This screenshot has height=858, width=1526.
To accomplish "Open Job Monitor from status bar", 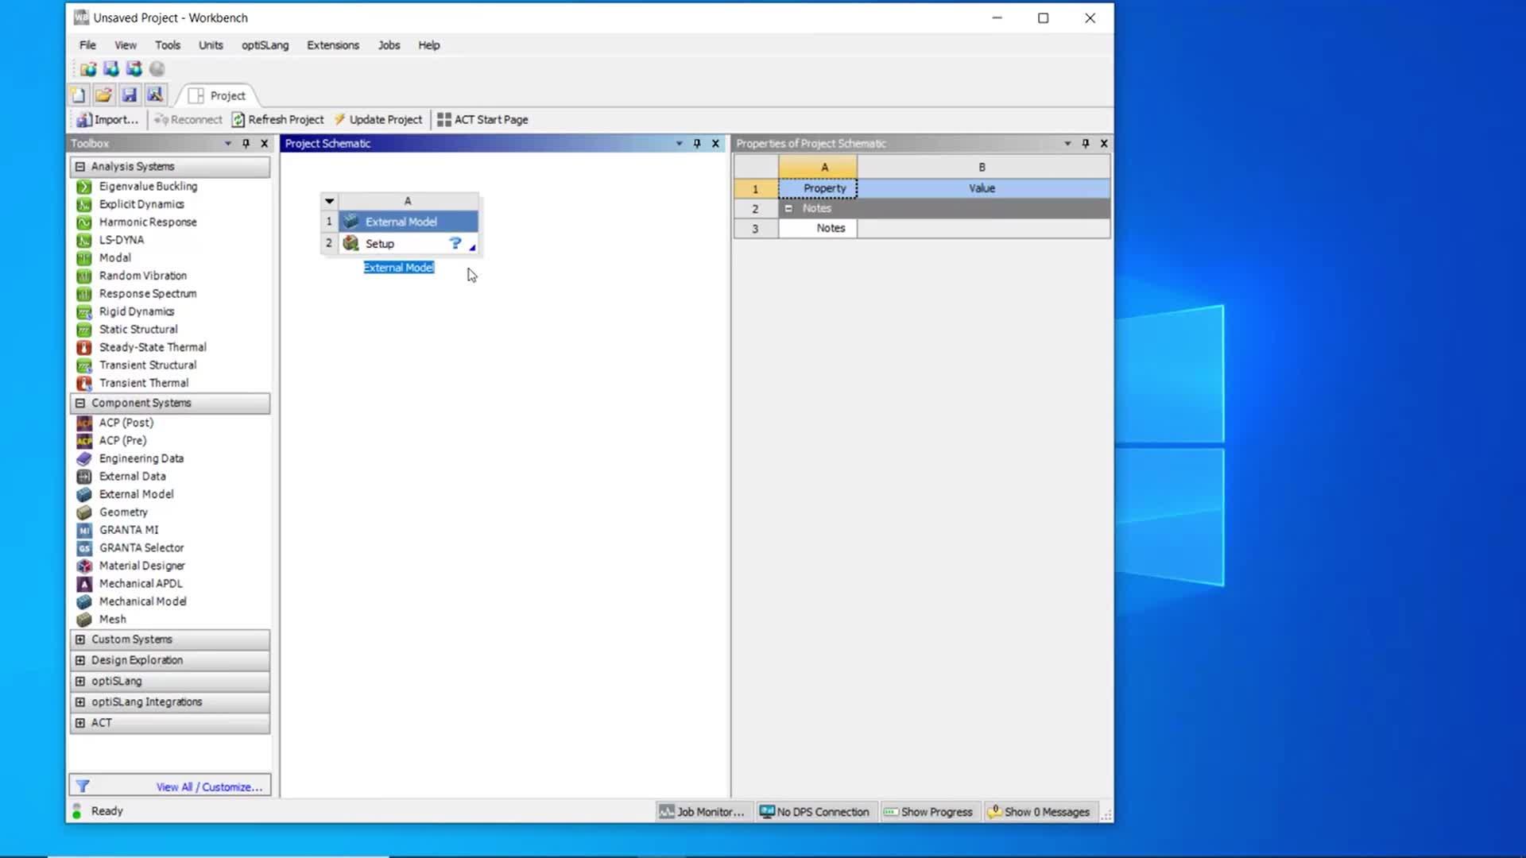I will (702, 812).
